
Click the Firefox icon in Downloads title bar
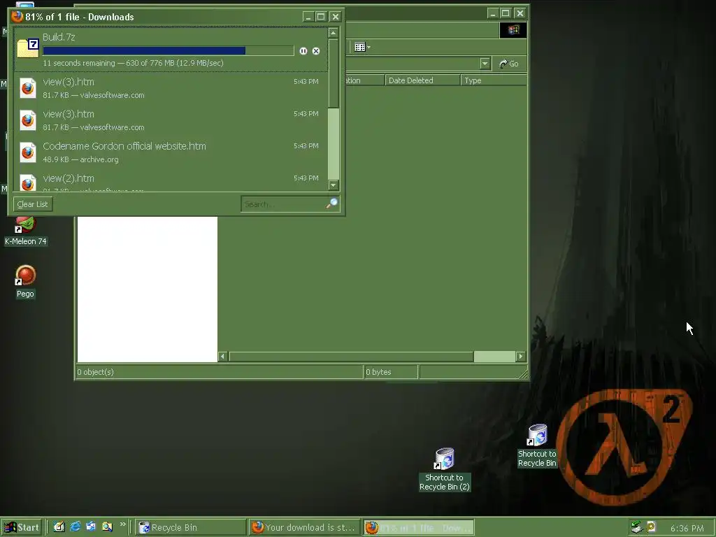coord(17,17)
